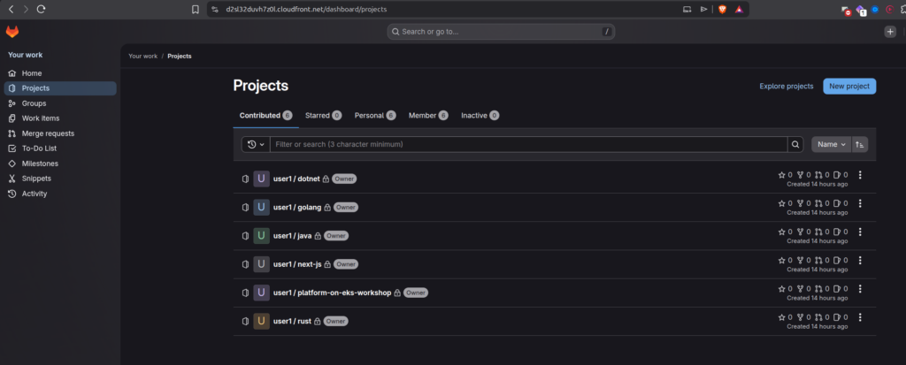906x365 pixels.
Task: Open the Explore projects link
Action: [786, 87]
